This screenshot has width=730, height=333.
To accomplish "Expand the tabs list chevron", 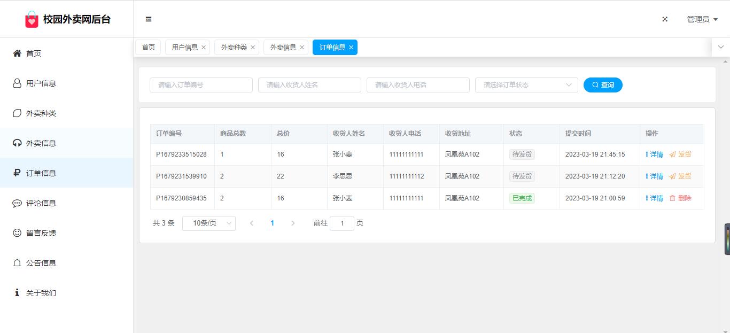I will coord(720,47).
